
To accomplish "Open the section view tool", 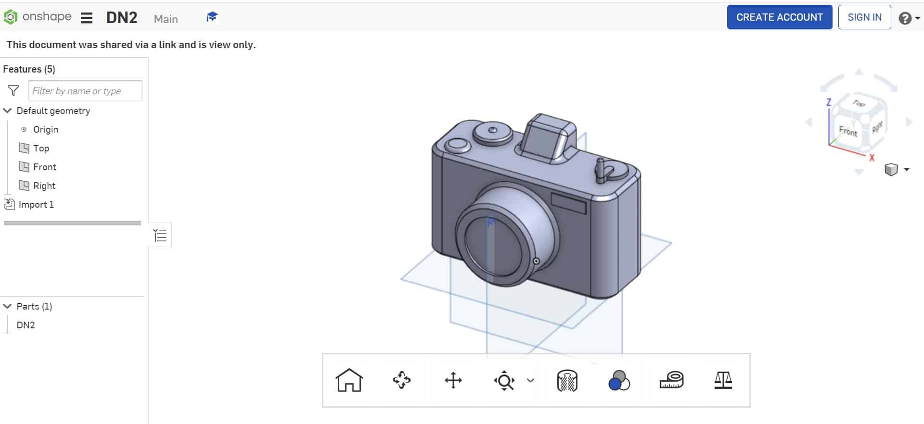I will pyautogui.click(x=567, y=381).
